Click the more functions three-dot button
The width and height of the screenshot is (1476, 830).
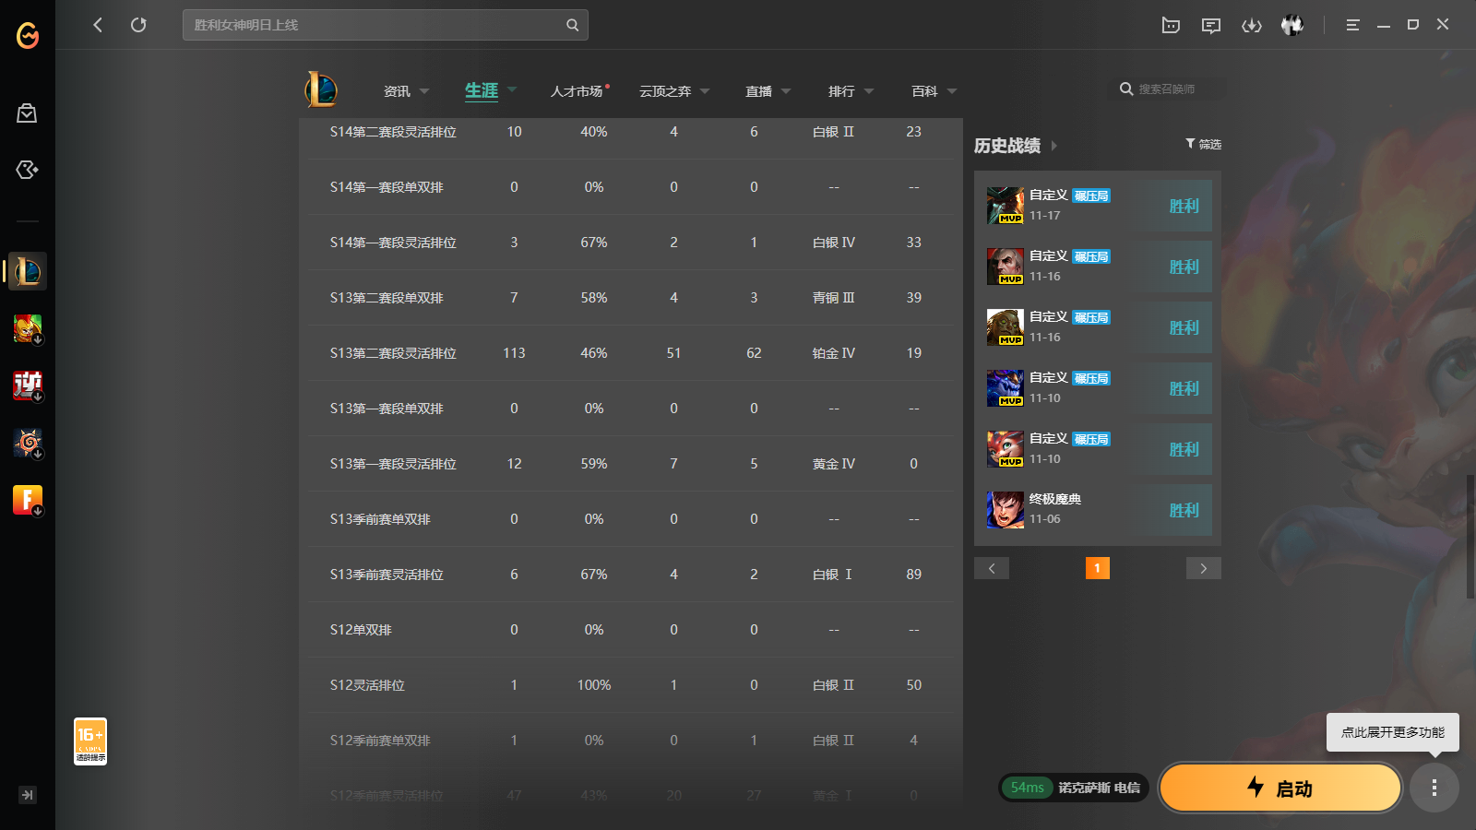1434,788
